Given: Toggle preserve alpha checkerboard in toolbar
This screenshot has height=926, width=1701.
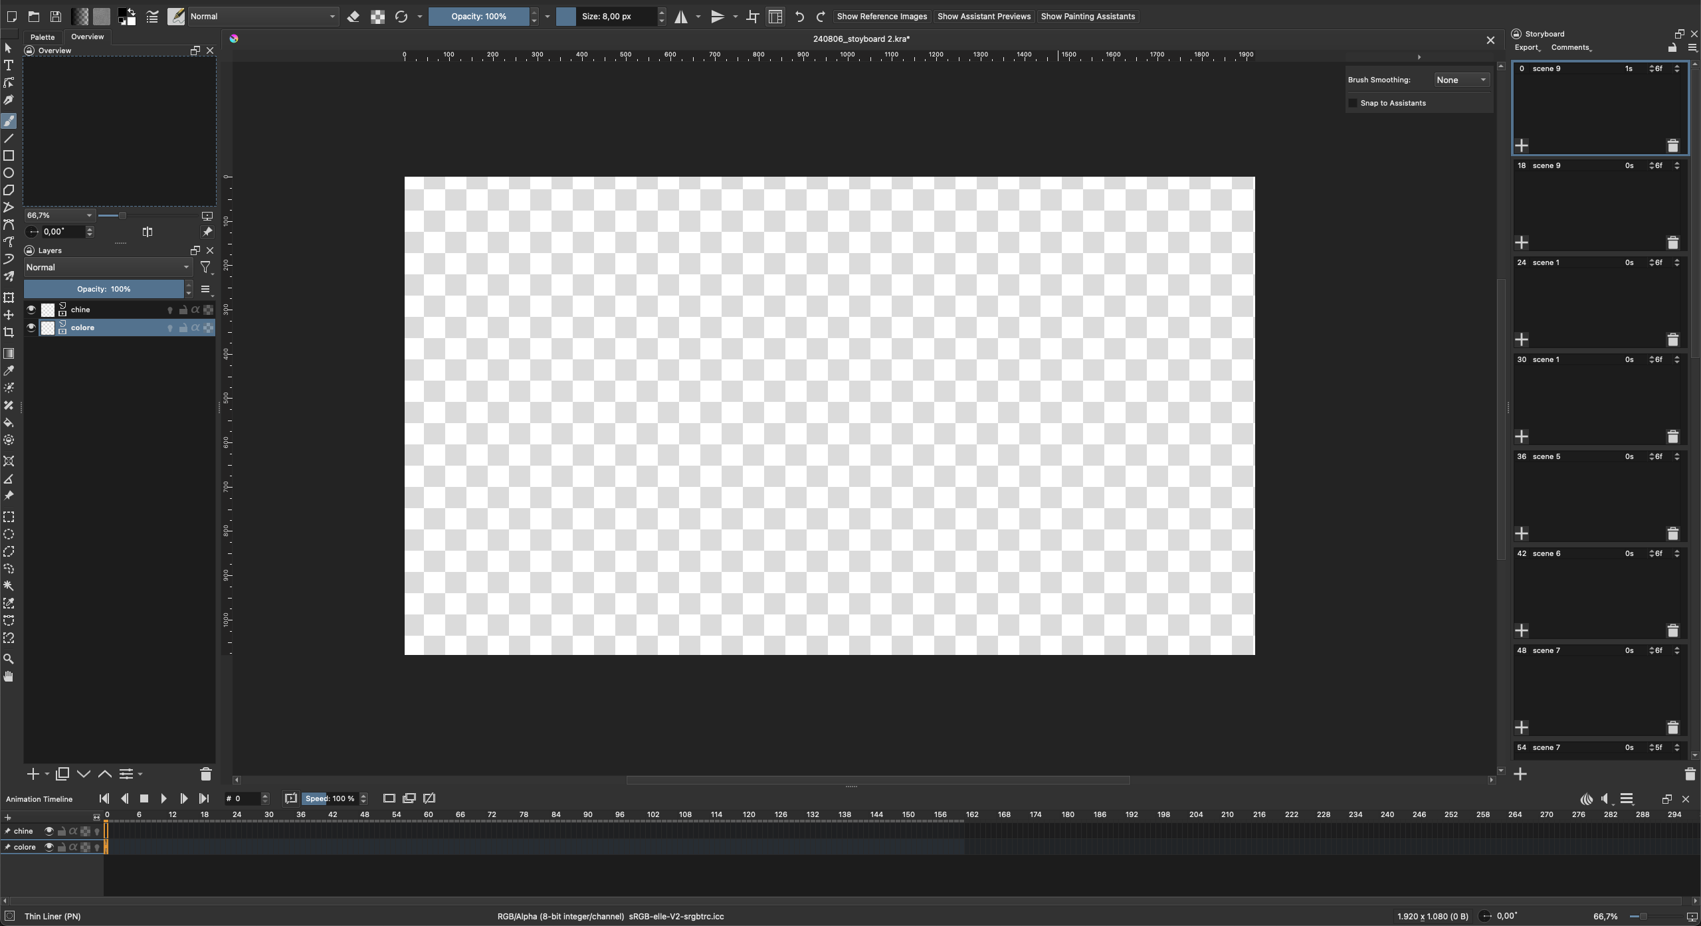Looking at the screenshot, I should [377, 17].
